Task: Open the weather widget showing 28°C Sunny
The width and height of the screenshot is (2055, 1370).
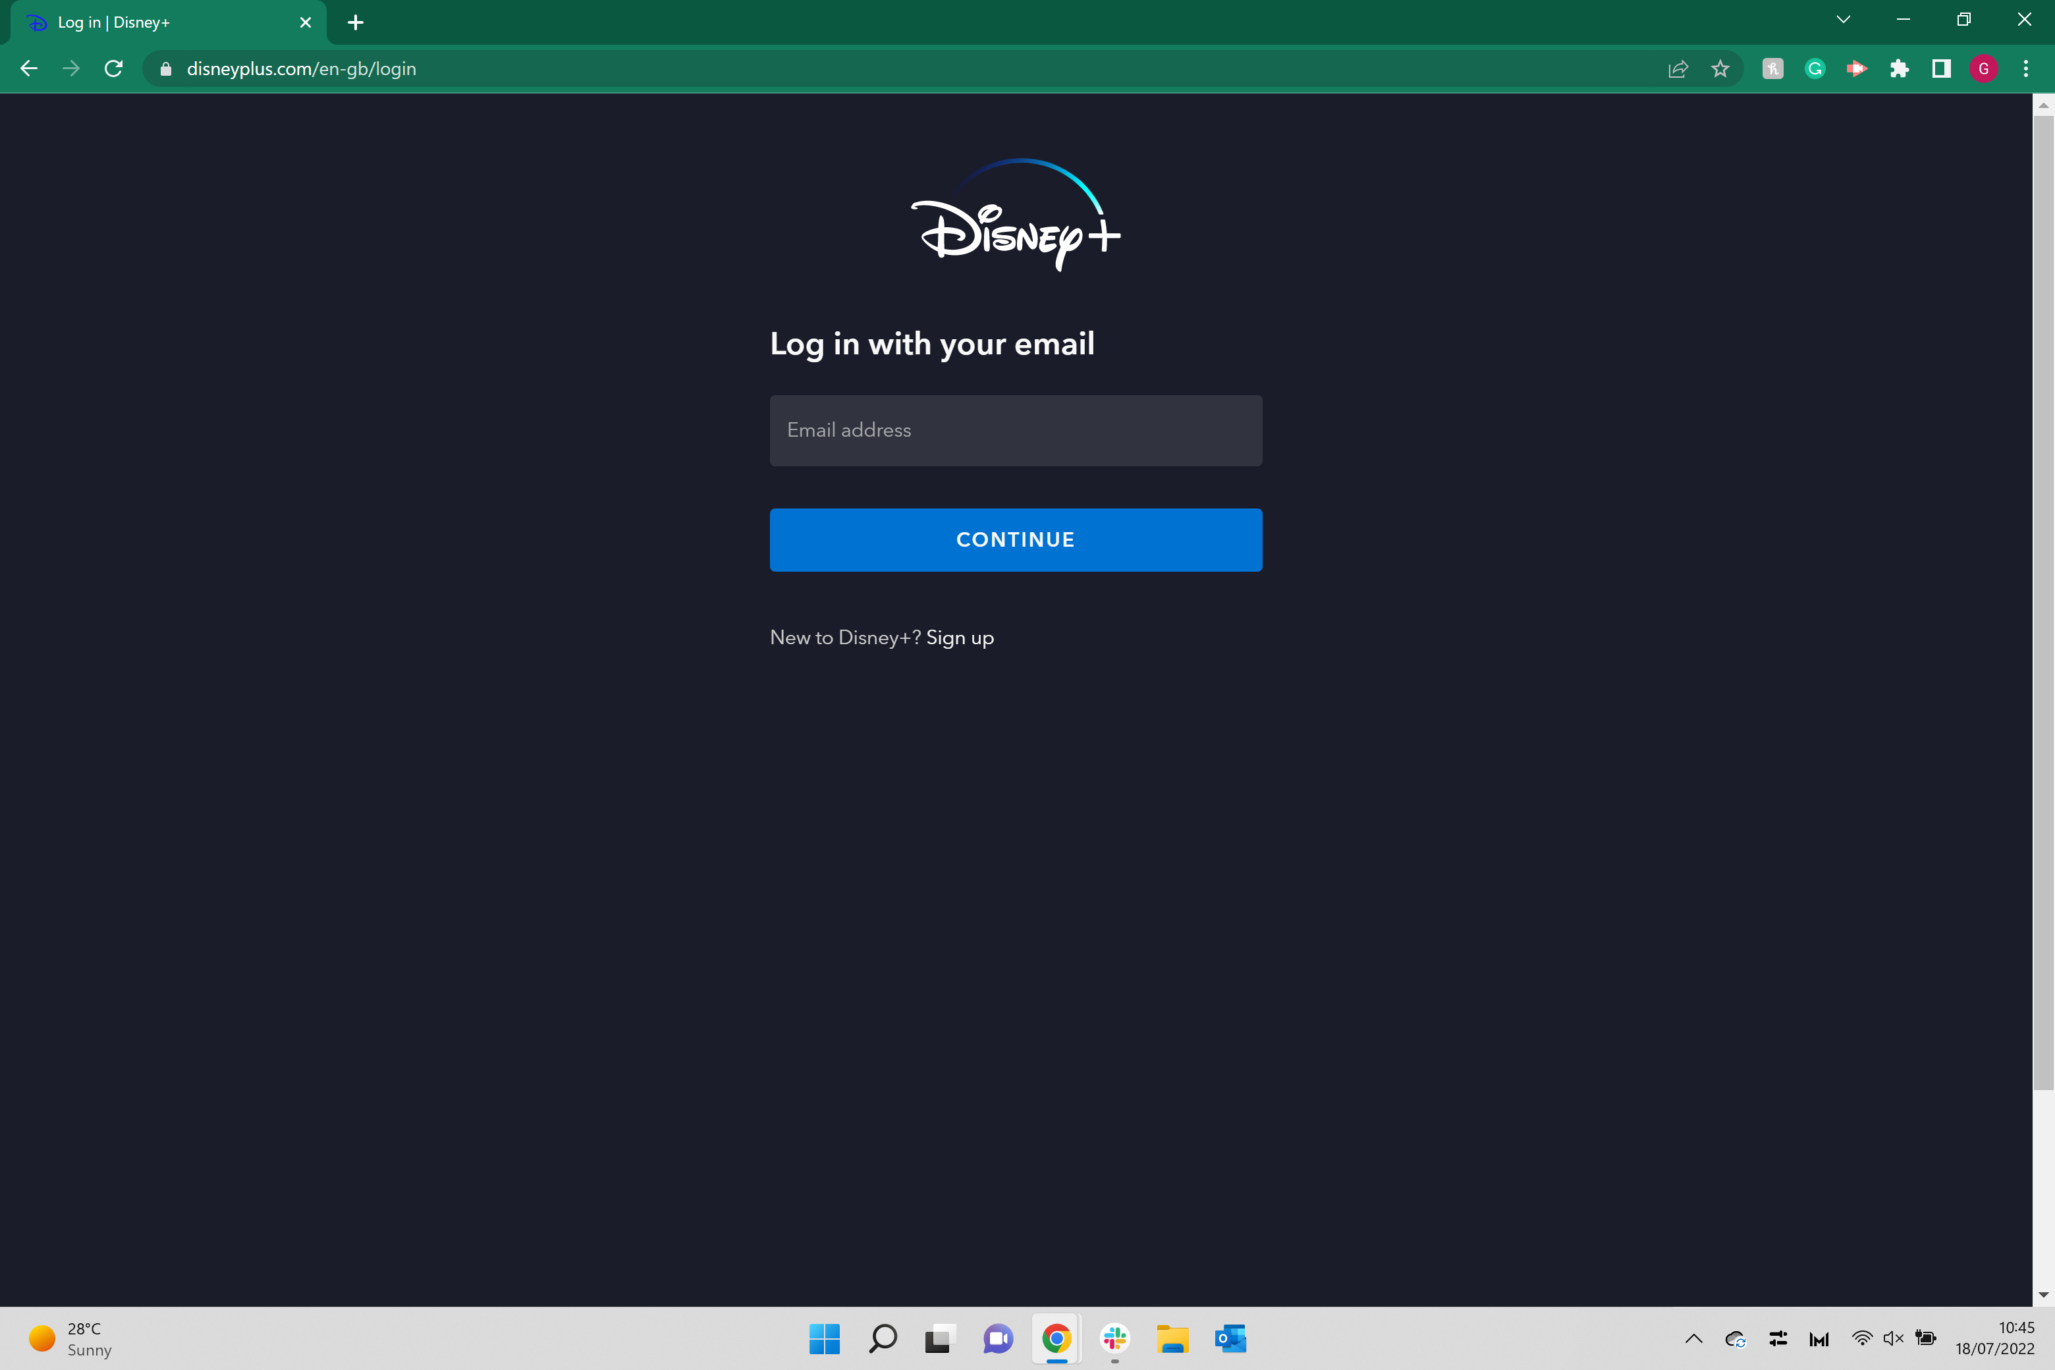Action: tap(70, 1338)
